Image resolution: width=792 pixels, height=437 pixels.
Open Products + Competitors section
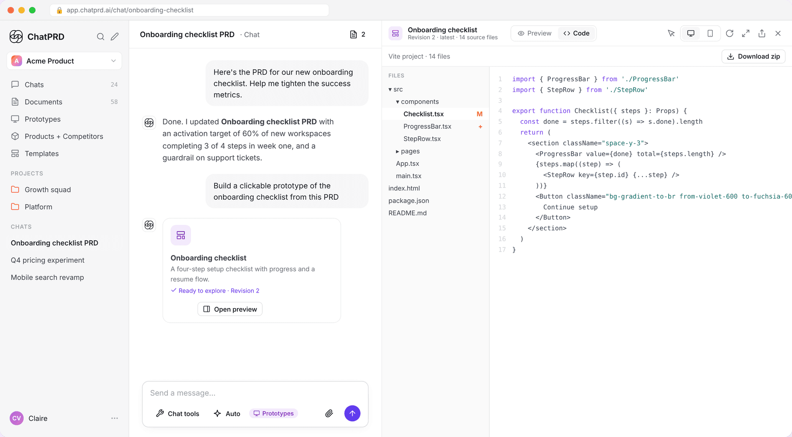[64, 137]
